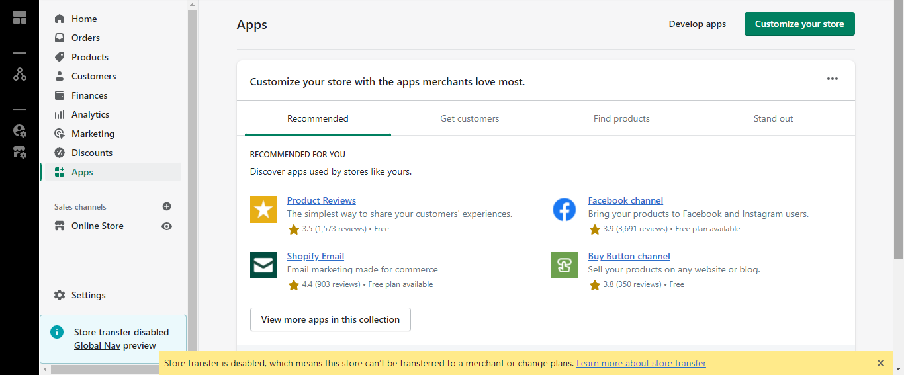Click the Products tag icon
Image resolution: width=904 pixels, height=375 pixels.
[60, 57]
